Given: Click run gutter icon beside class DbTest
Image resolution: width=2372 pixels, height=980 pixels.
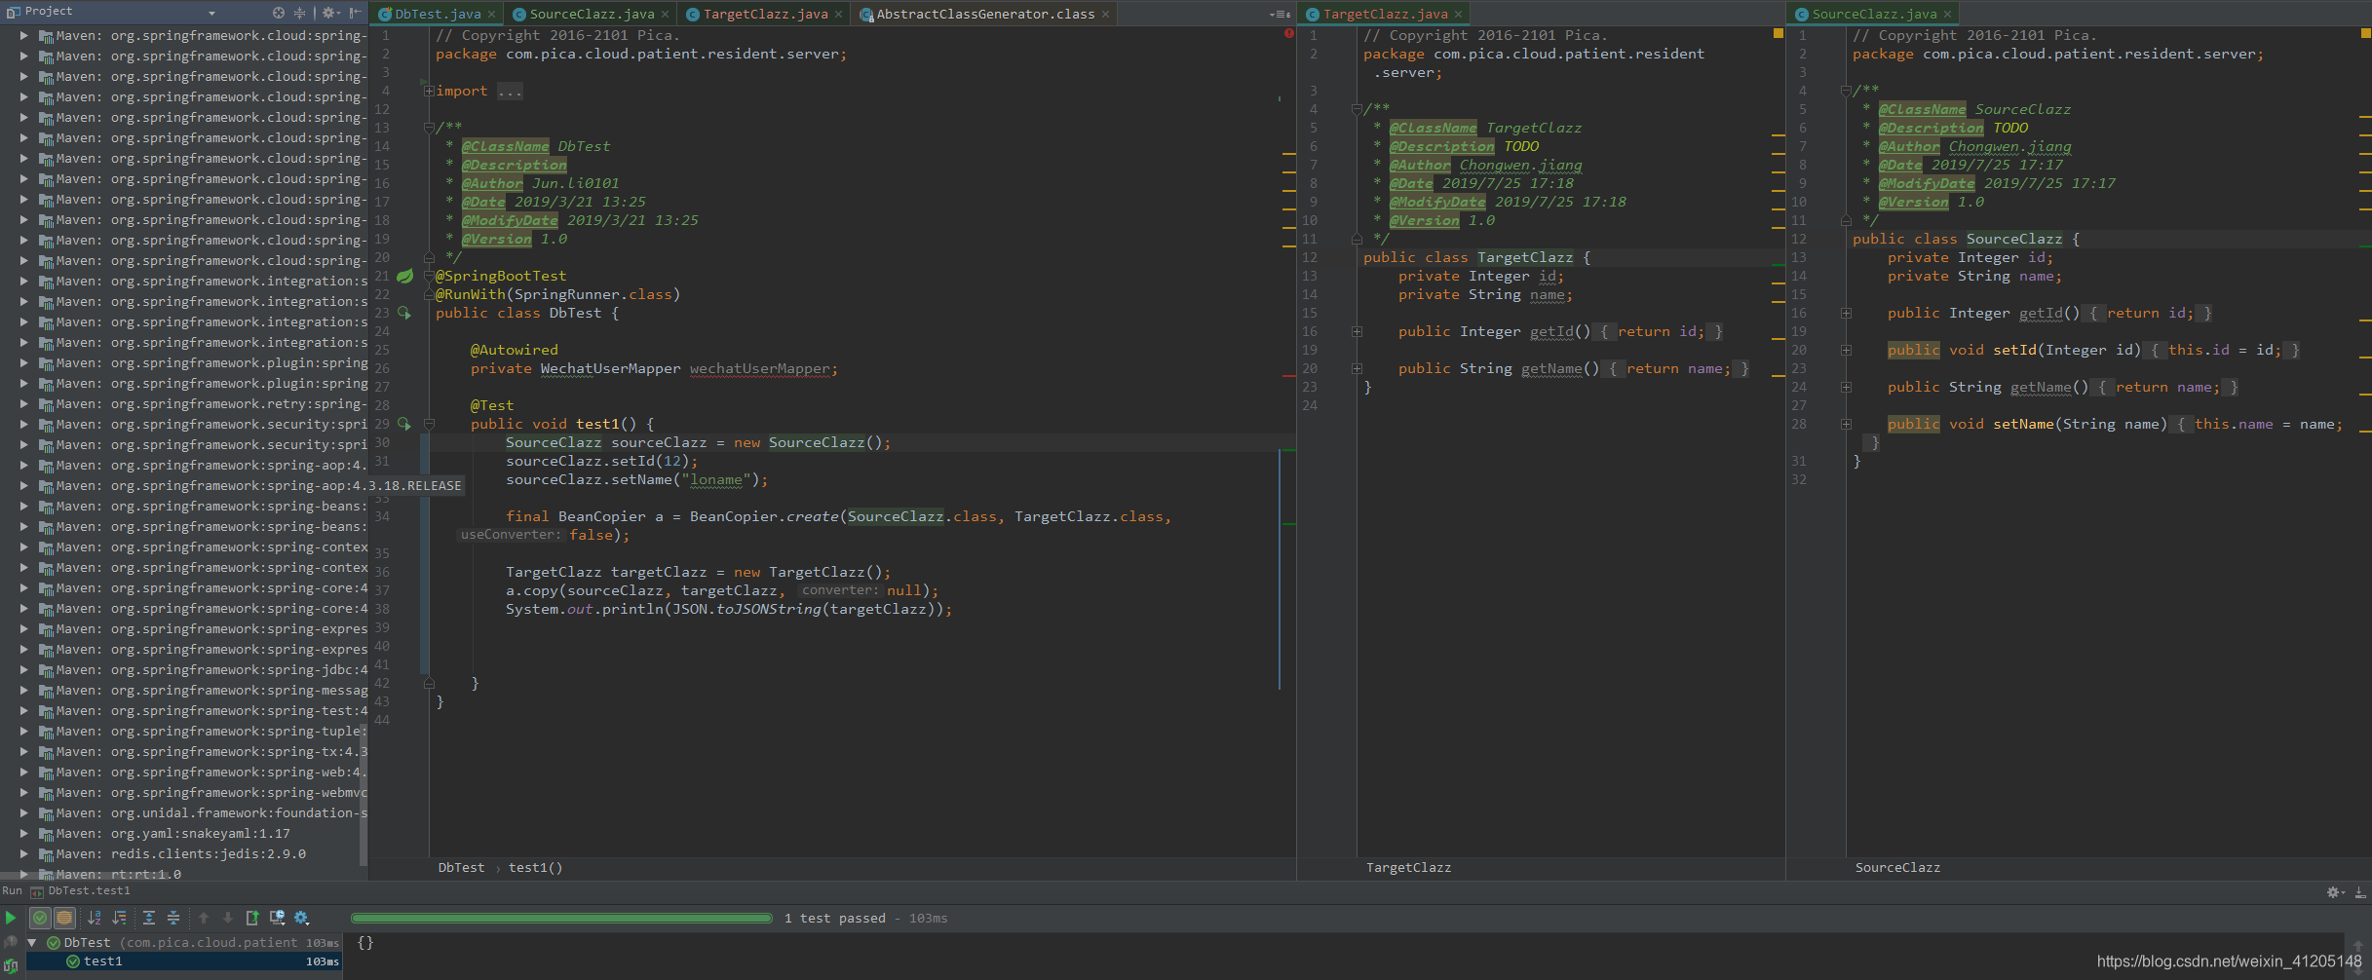Looking at the screenshot, I should click(404, 314).
